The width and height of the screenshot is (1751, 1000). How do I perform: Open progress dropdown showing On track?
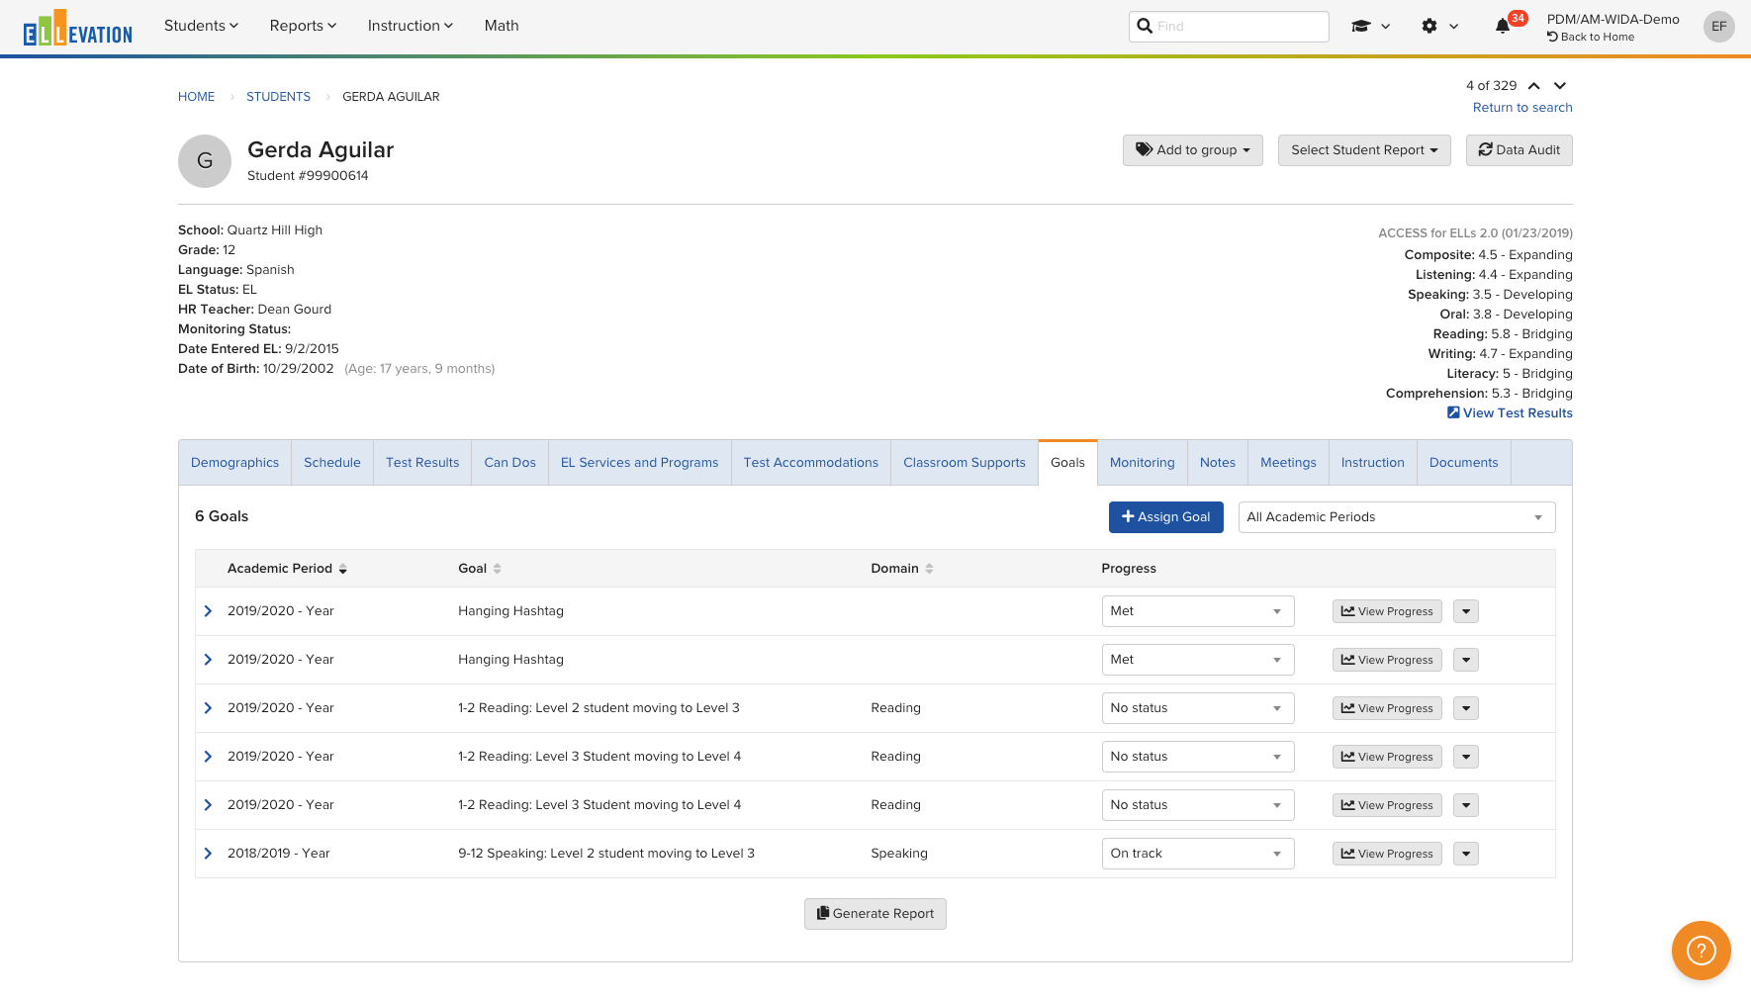1198,854
